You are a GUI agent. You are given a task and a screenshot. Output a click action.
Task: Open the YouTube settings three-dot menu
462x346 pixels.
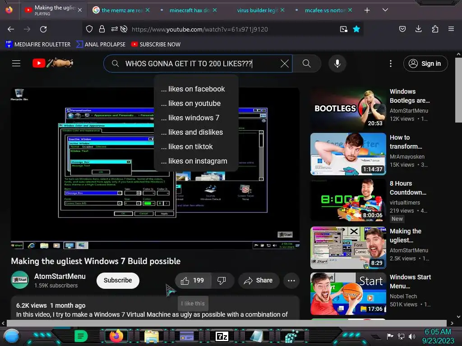(391, 64)
